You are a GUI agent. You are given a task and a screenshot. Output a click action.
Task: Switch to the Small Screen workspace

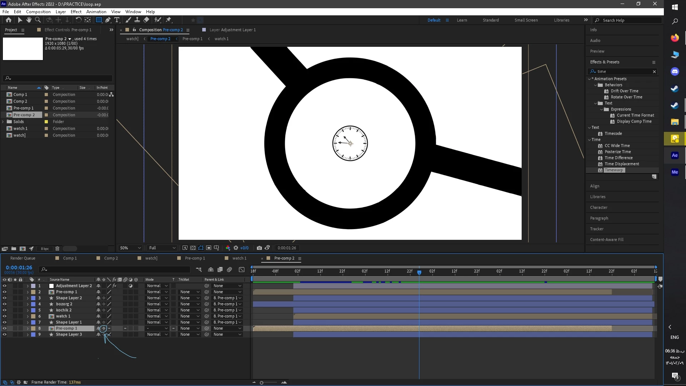(x=526, y=20)
